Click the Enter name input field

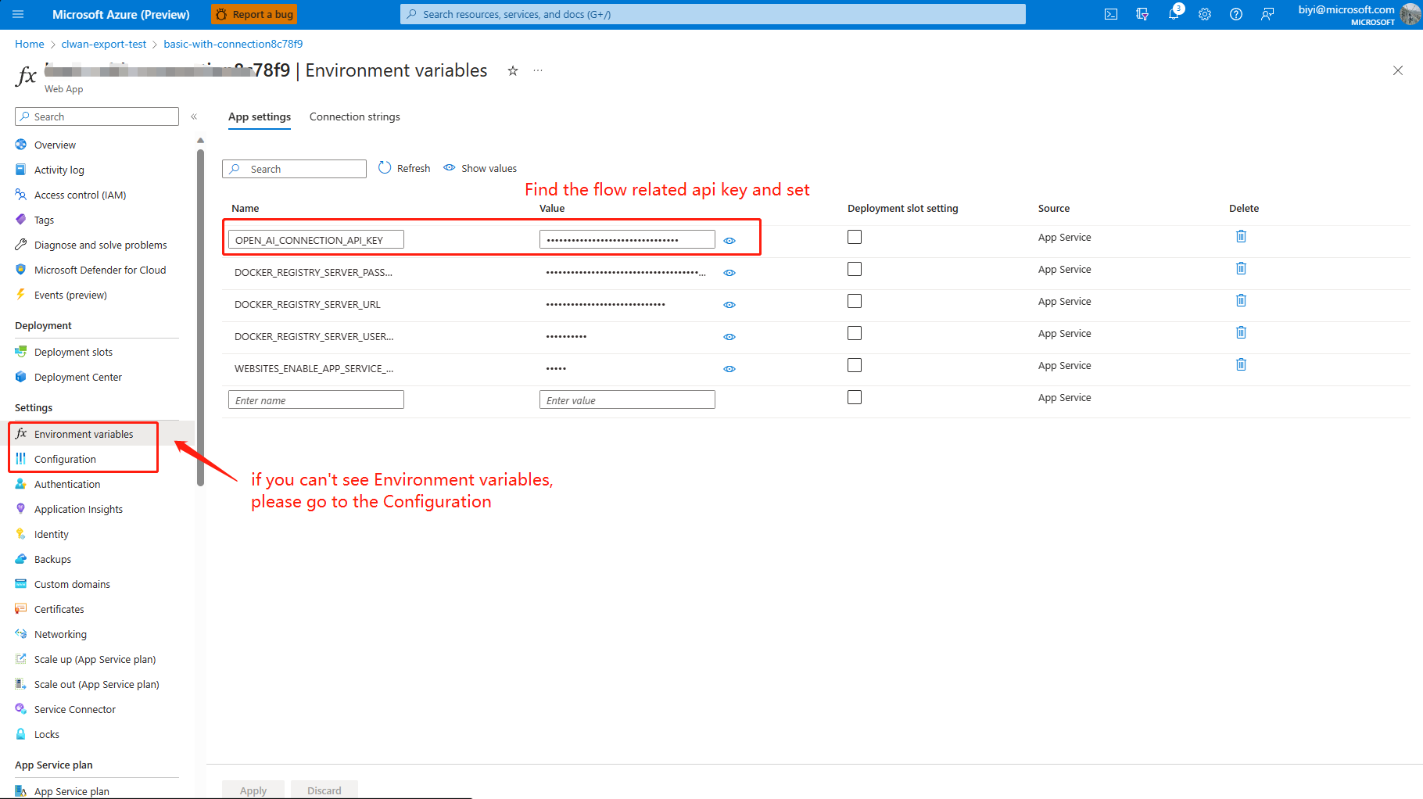tap(316, 400)
